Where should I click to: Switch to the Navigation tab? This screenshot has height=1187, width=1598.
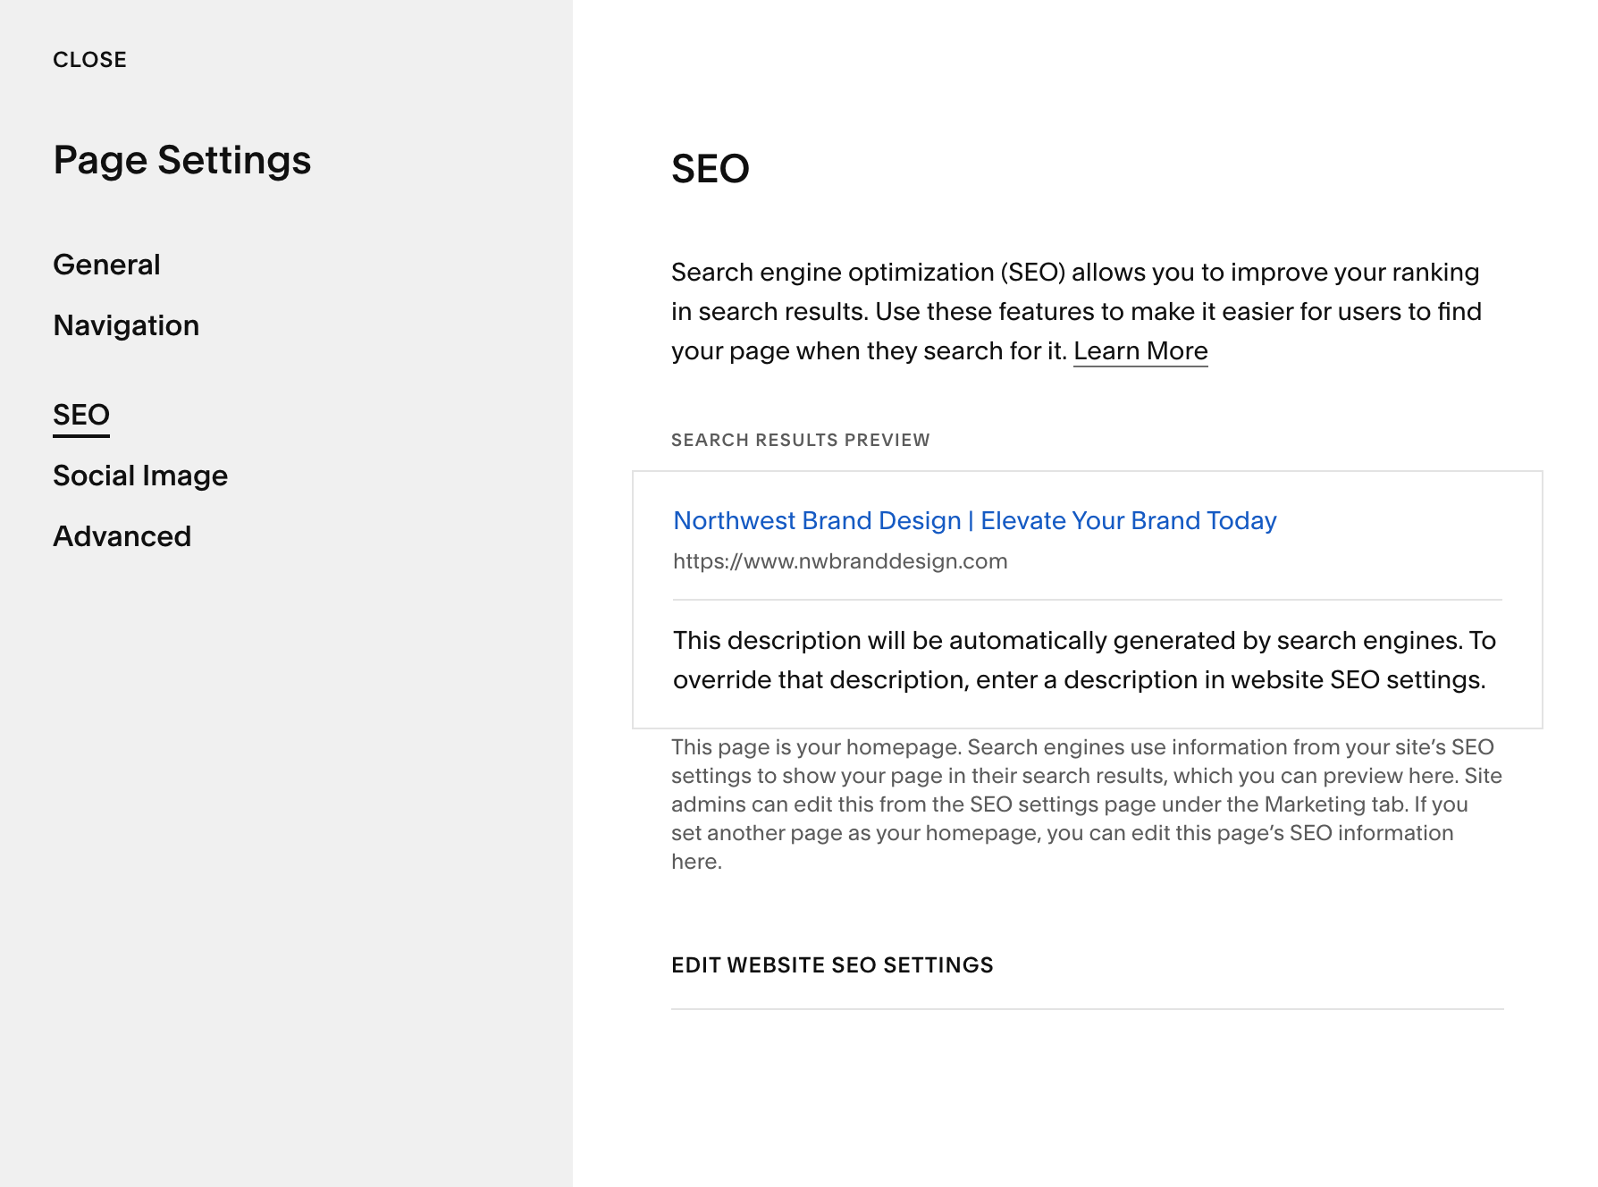tap(126, 325)
